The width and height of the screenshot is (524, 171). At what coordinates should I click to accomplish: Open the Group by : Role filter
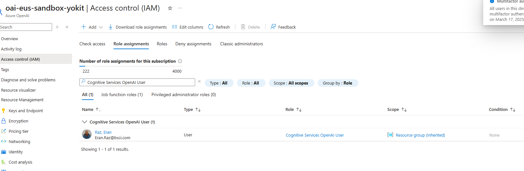click(338, 83)
